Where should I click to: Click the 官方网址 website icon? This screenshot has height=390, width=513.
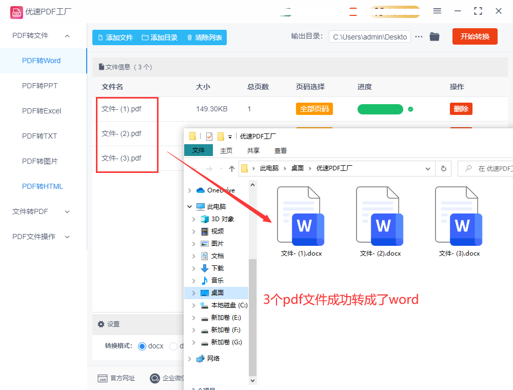click(103, 379)
